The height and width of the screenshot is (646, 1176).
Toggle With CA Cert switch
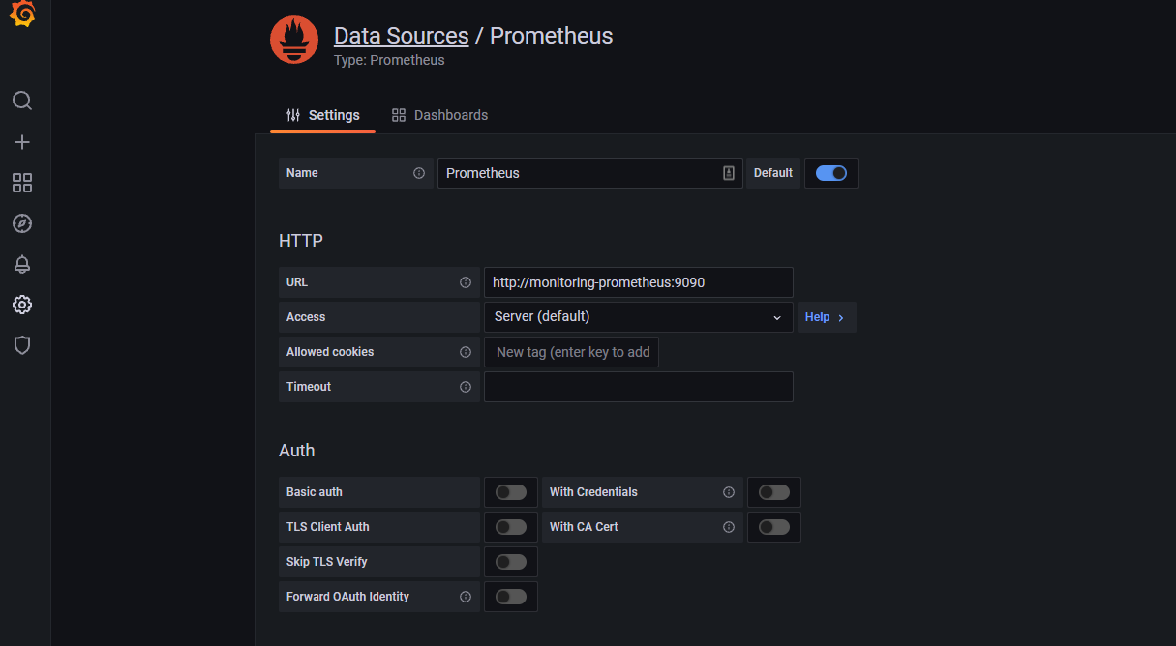coord(774,527)
